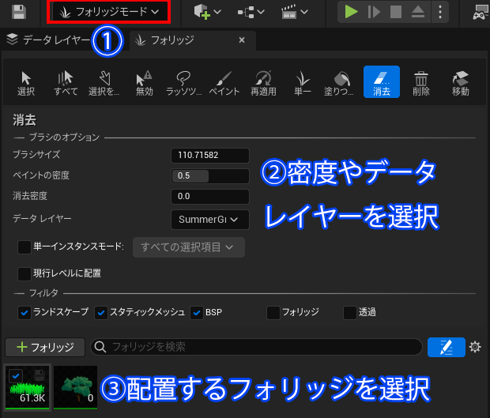Click the skip frame play button

[374, 12]
